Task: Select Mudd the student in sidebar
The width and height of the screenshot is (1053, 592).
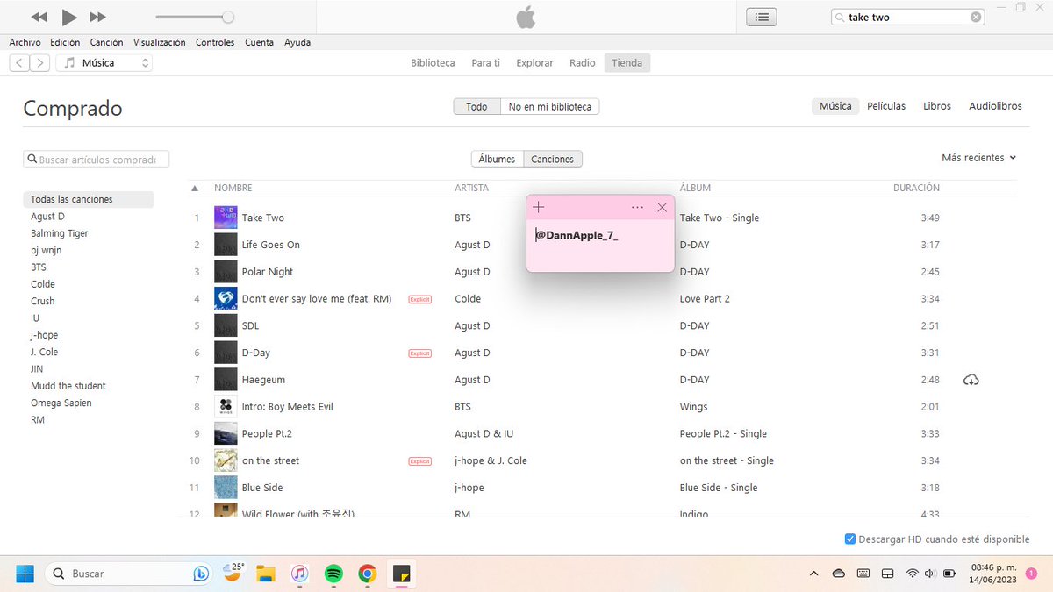Action: (68, 386)
